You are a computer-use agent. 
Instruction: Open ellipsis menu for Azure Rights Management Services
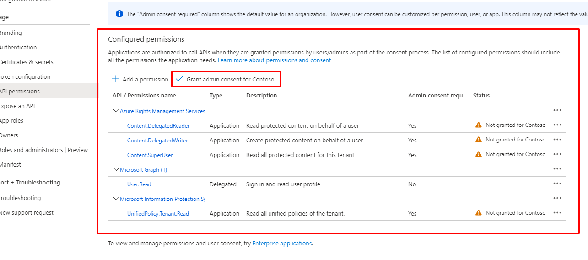(x=557, y=110)
